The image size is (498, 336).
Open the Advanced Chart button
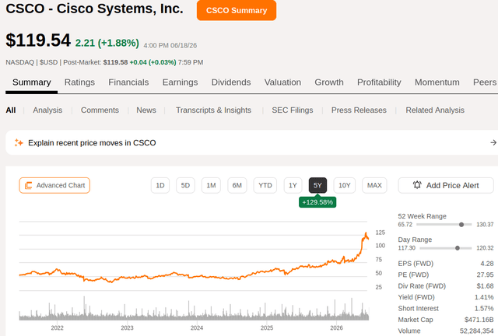[54, 185]
